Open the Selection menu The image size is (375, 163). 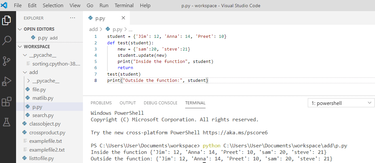point(53,5)
